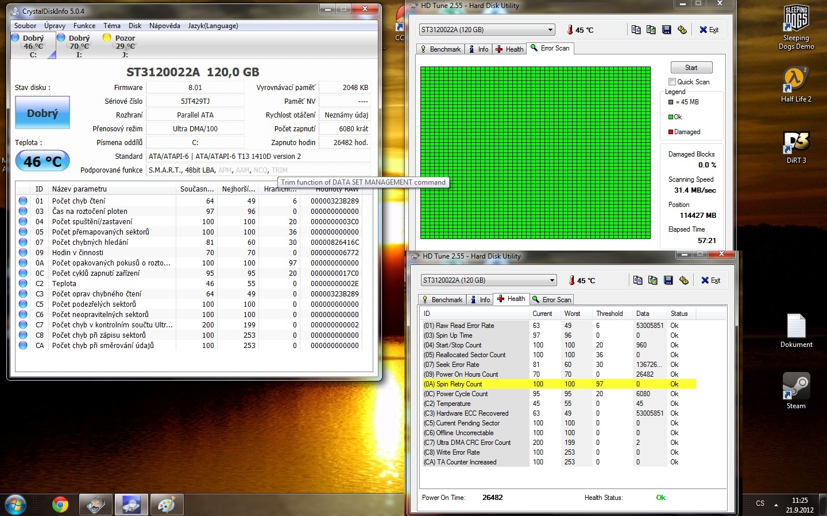This screenshot has height=516, width=827.
Task: Enable Quick Scan checkbox
Action: [672, 82]
